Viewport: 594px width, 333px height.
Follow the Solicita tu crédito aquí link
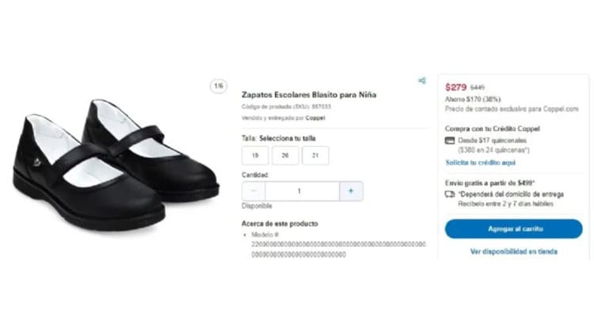[480, 162]
